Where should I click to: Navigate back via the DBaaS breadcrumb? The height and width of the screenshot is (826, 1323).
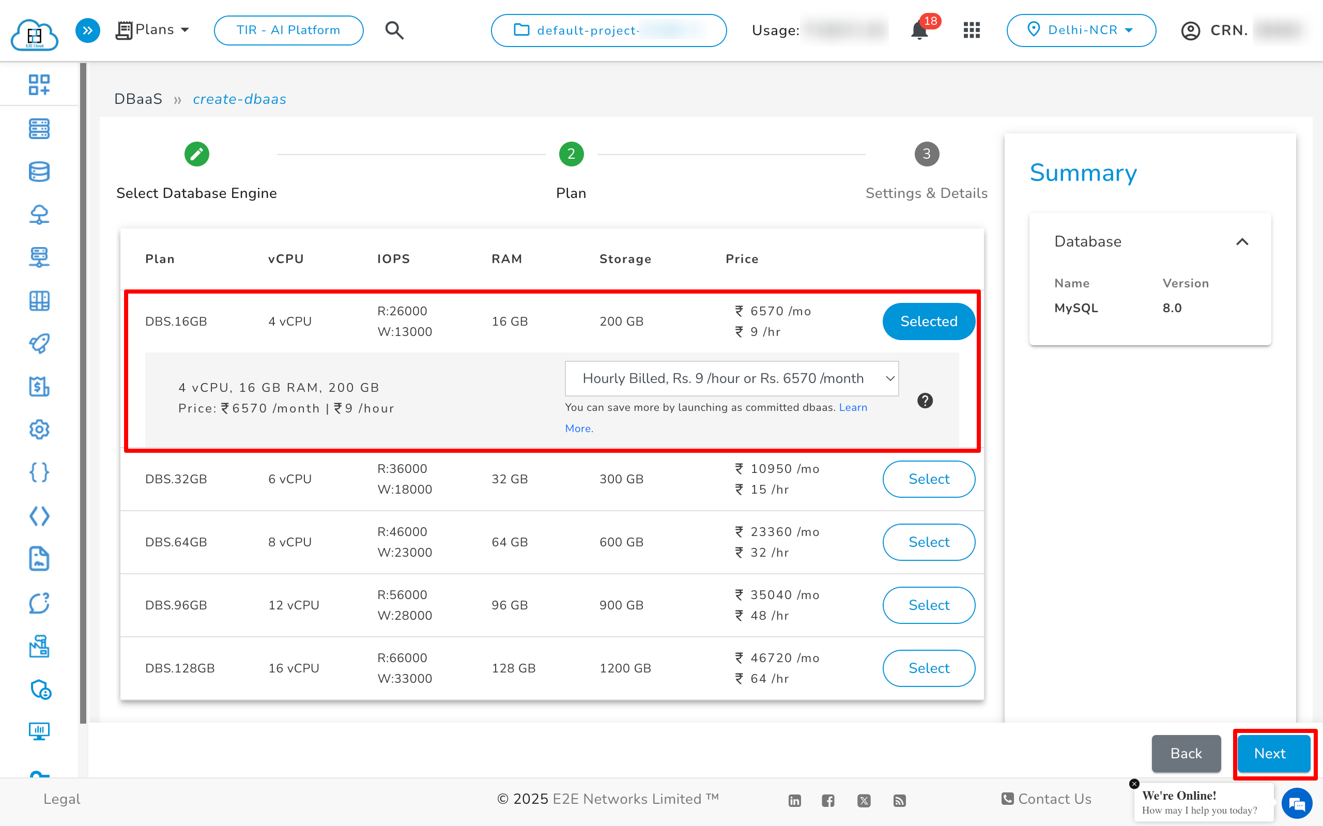coord(137,99)
